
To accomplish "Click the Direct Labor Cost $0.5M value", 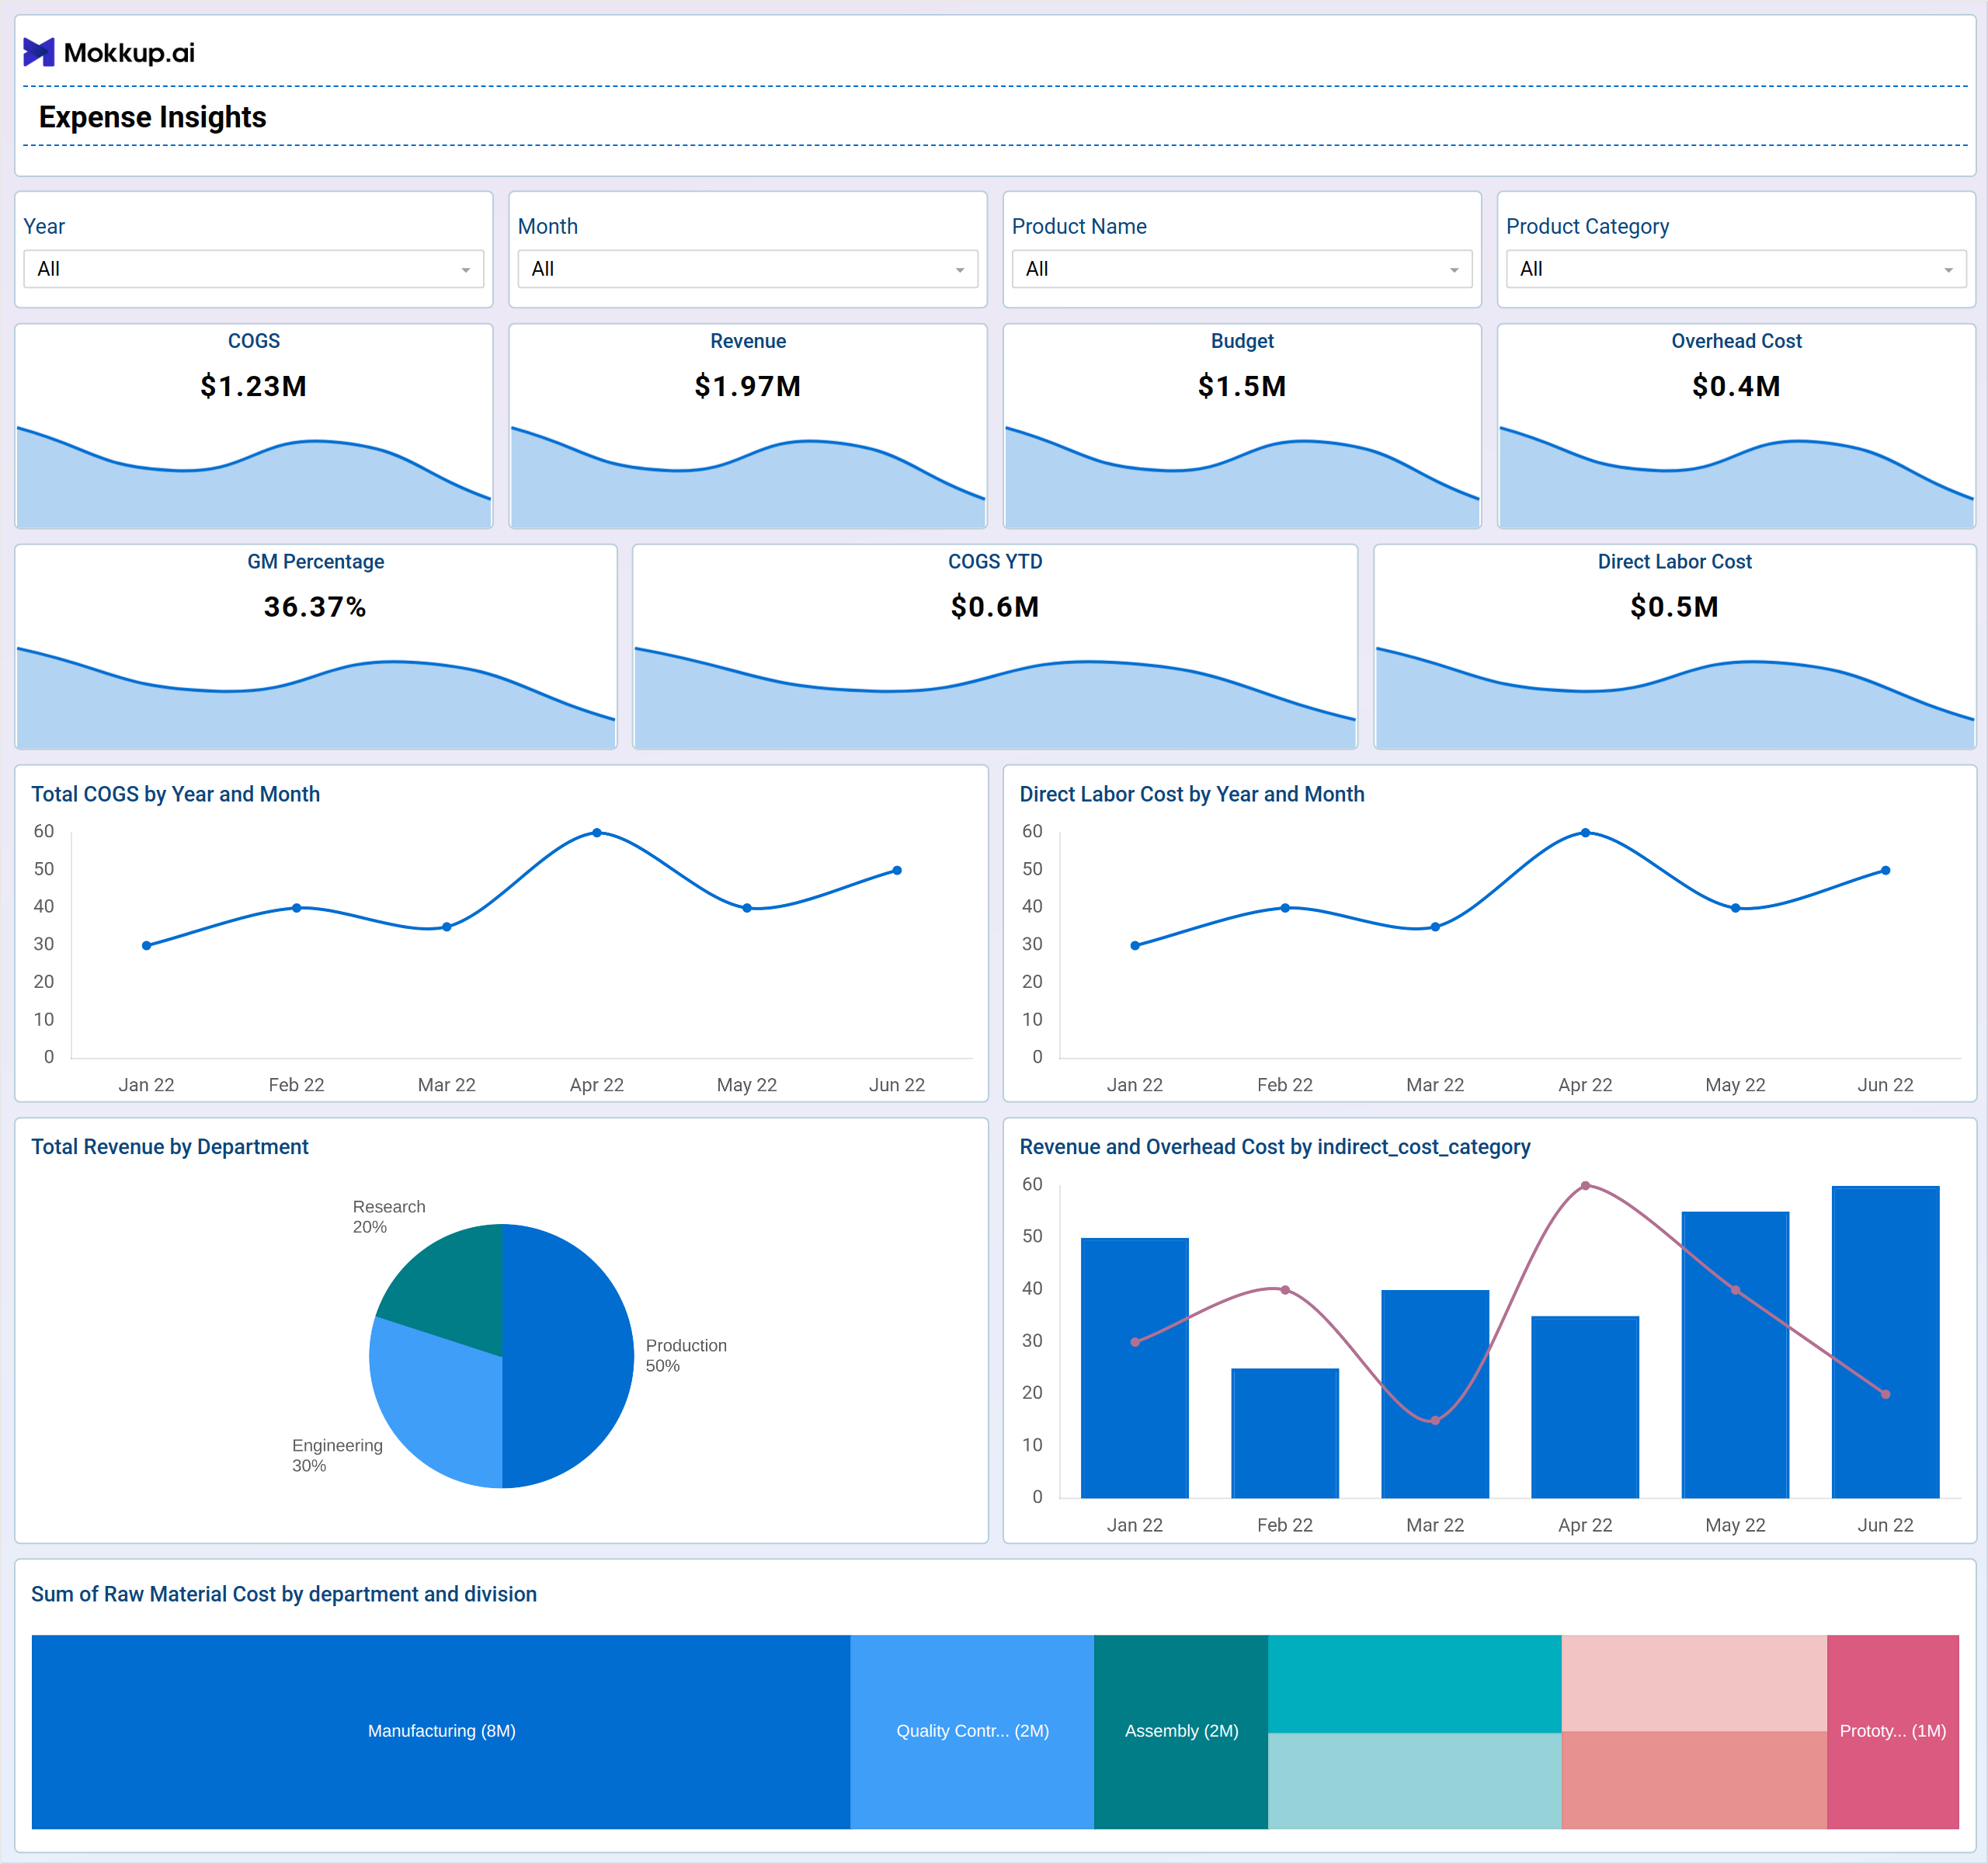I will (1673, 607).
